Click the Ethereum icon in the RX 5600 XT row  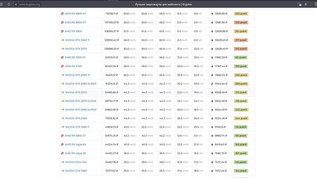[212, 136]
